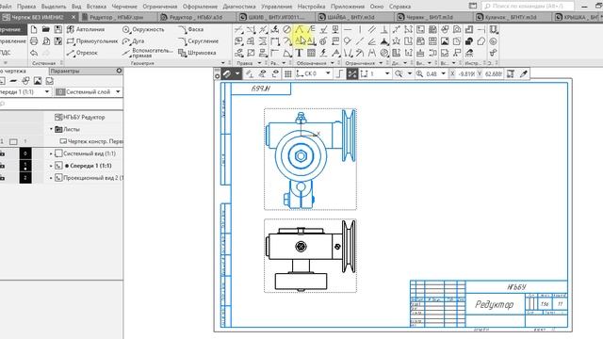Viewport: 603px width, 339px height.
Task: Click the diameter symbol icon
Action: click(x=286, y=29)
